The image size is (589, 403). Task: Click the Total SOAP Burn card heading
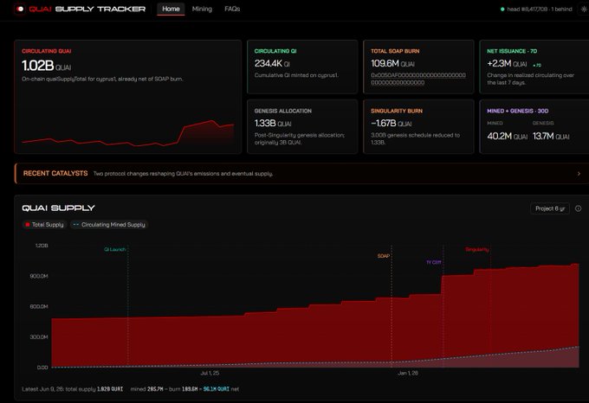coord(395,51)
